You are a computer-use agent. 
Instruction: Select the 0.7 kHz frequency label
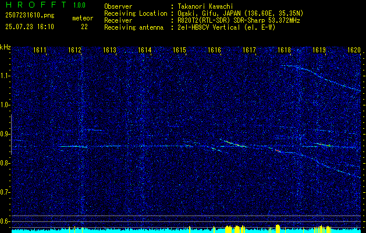5,192
